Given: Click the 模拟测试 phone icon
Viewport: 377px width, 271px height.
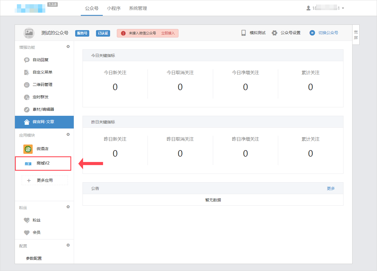Looking at the screenshot, I should pyautogui.click(x=244, y=33).
